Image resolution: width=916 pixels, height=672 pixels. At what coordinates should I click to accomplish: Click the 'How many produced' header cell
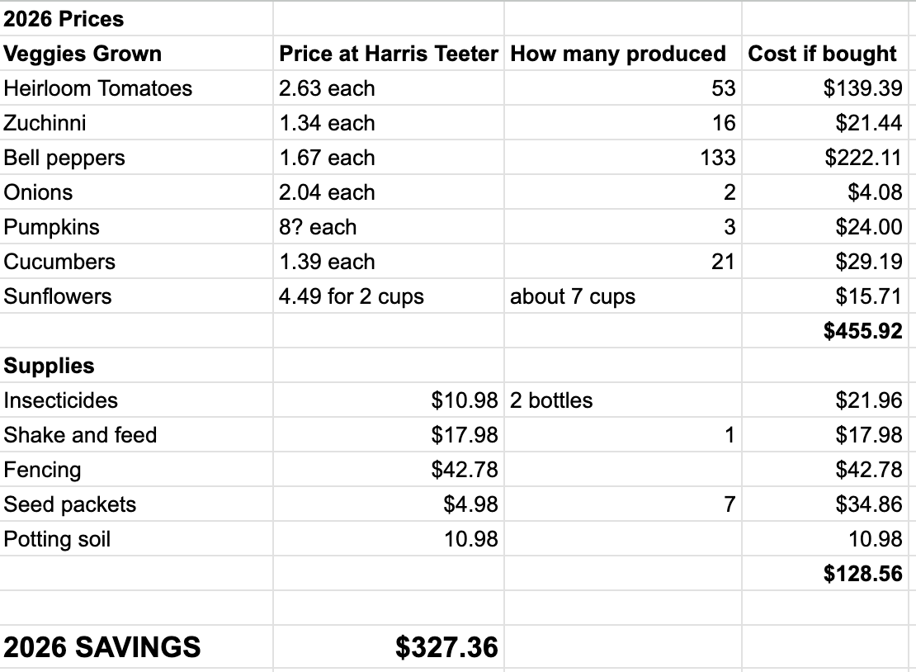tap(623, 53)
